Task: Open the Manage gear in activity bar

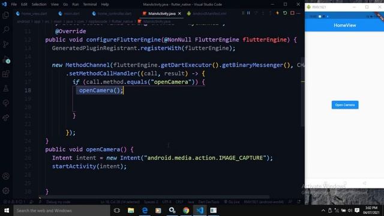Action: [5, 191]
